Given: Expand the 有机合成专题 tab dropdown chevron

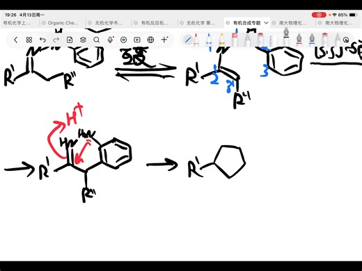Looking at the screenshot, I should tap(266, 23).
